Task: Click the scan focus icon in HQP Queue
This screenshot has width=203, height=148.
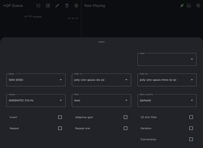Action: point(38,6)
